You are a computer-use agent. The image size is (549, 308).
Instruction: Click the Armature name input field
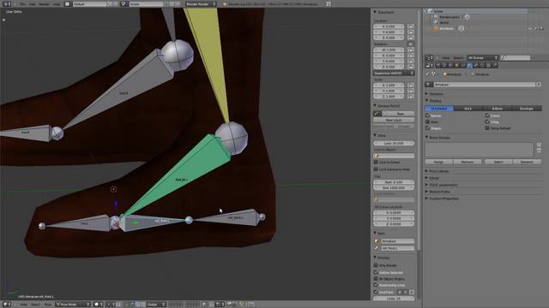click(484, 85)
